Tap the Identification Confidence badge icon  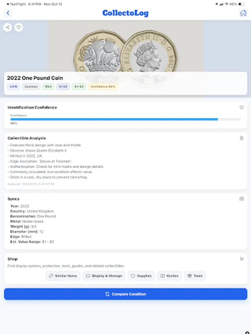[241, 107]
